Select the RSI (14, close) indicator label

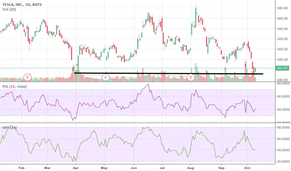15,86
